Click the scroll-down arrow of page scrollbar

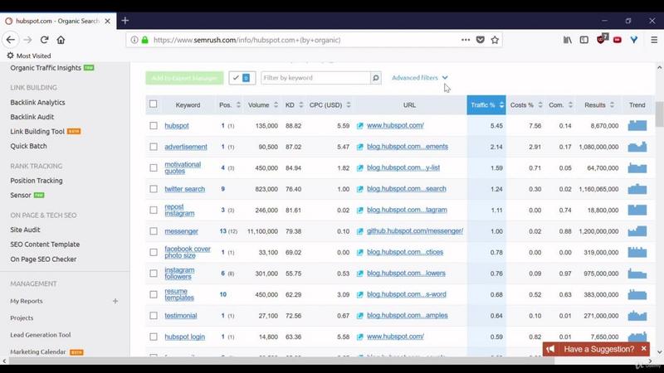659,351
